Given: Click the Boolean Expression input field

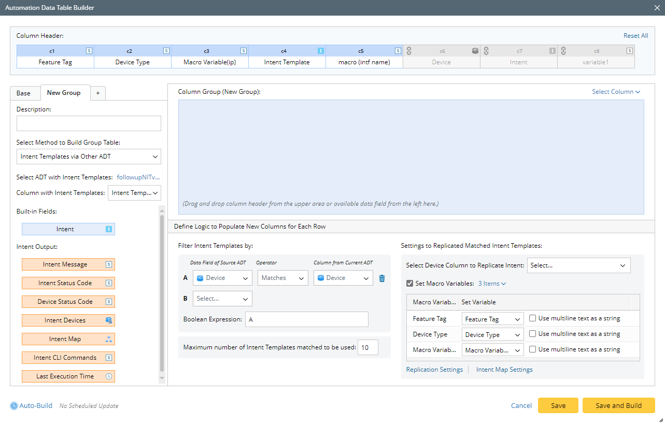Looking at the screenshot, I should click(306, 319).
